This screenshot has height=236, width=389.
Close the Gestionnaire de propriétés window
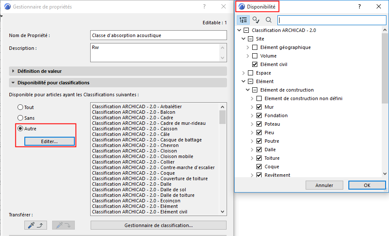pyautogui.click(x=224, y=7)
